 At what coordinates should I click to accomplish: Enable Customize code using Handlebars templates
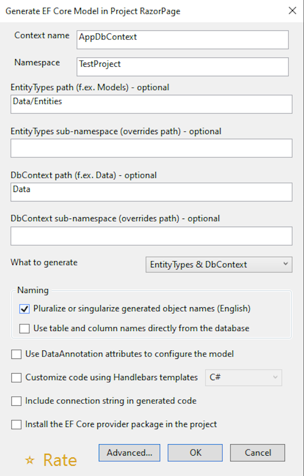pyautogui.click(x=17, y=378)
